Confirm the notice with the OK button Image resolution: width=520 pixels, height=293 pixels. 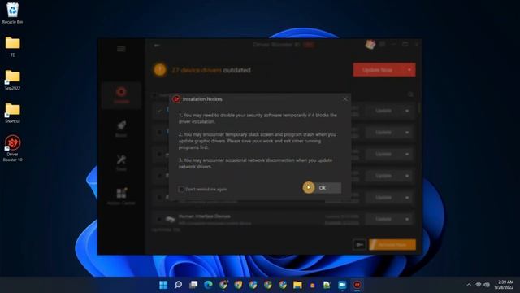(x=322, y=188)
